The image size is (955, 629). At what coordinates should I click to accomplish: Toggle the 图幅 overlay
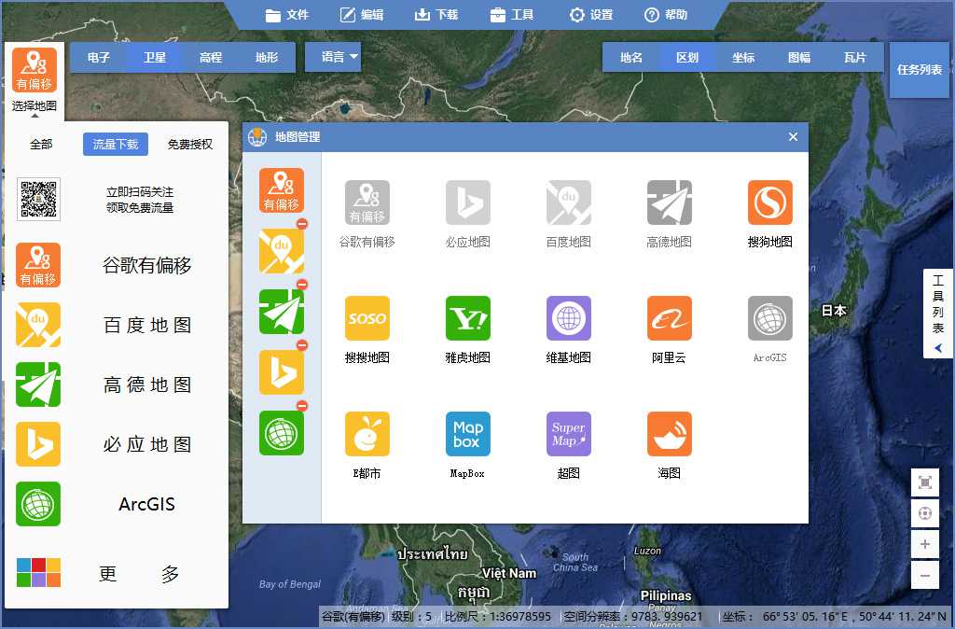[799, 57]
